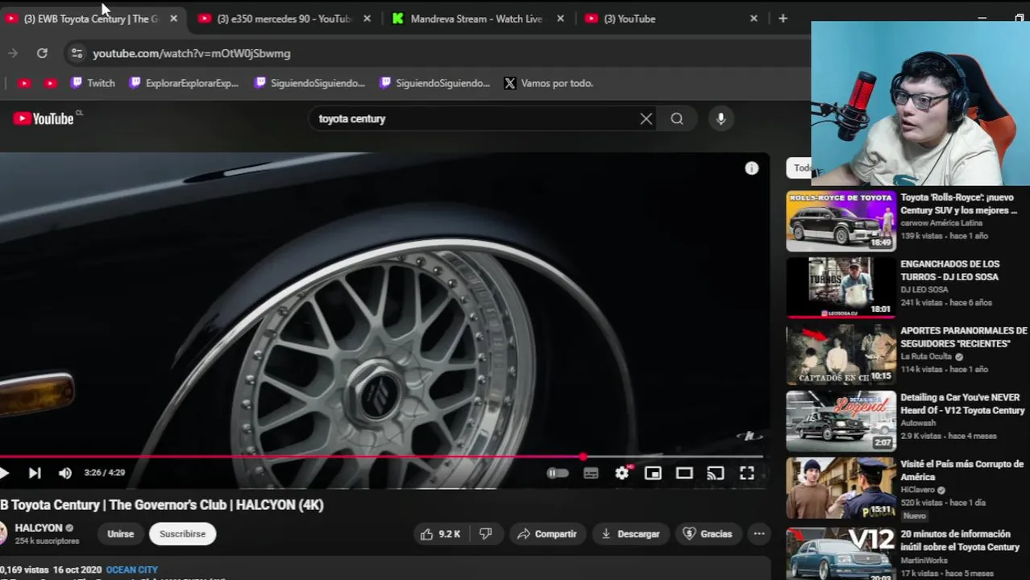
Task: Open Autowash channel name
Action: coord(918,423)
